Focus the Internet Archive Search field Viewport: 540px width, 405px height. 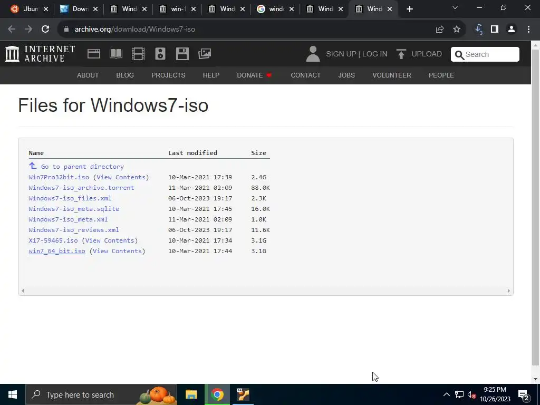pyautogui.click(x=485, y=54)
